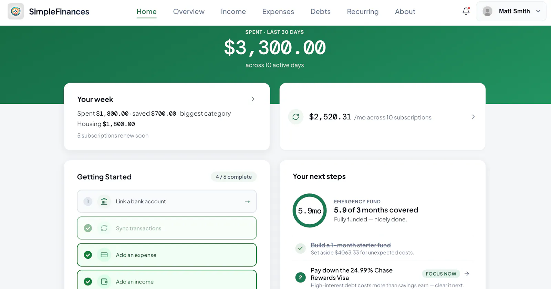Select the Add an expense step
Viewport: 551px width, 289px height.
pos(167,255)
